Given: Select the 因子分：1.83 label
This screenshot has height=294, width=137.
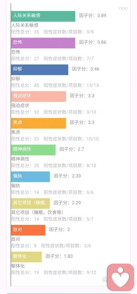Looking at the screenshot, I should point(59,256).
